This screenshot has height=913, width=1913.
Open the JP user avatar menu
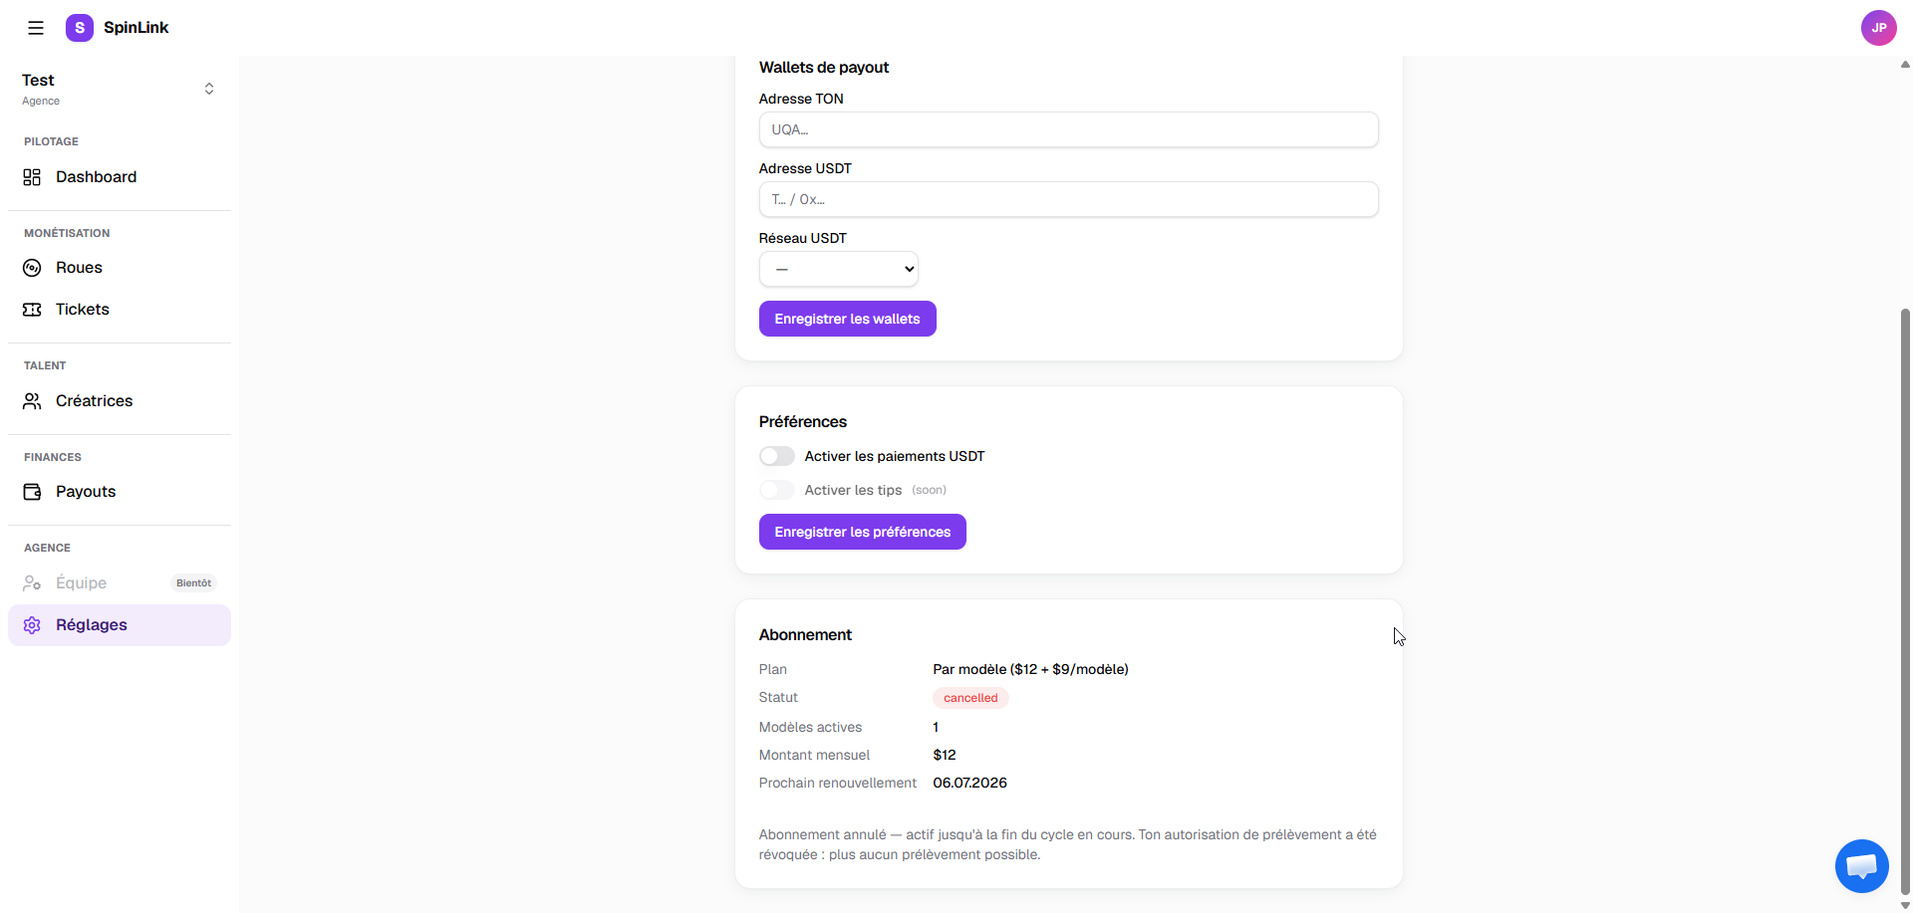pyautogui.click(x=1878, y=28)
